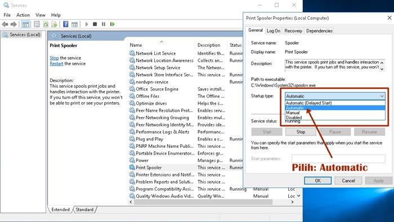Click the green Refresh toolbar icon
Viewport: 394px width, 222px height.
(x=46, y=24)
